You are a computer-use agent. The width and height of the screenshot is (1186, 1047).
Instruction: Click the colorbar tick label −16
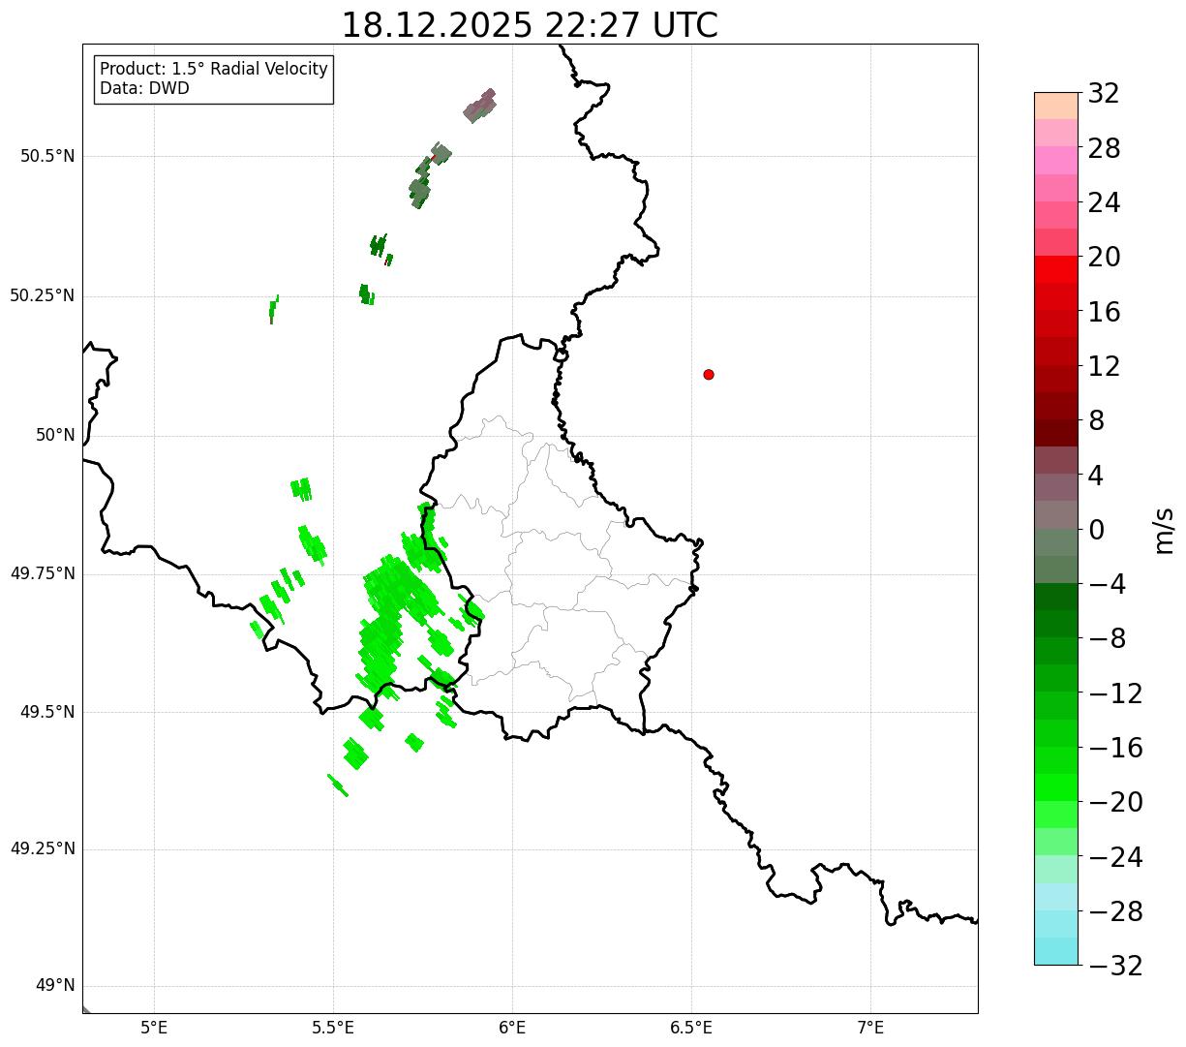coord(1115,747)
